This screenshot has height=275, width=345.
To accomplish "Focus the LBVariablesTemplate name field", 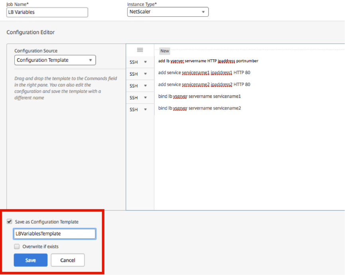I will [55, 234].
